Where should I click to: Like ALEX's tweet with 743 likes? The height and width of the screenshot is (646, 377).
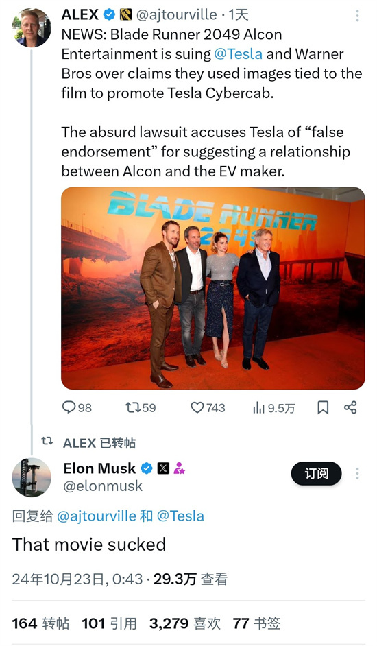(x=208, y=407)
